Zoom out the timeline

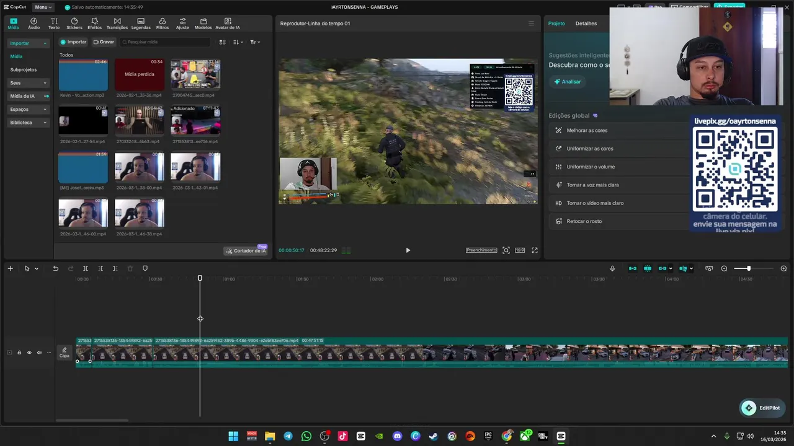pyautogui.click(x=724, y=268)
